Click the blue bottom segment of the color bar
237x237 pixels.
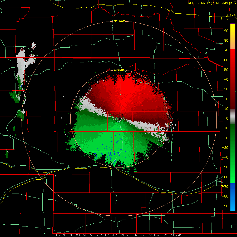coord(233,197)
